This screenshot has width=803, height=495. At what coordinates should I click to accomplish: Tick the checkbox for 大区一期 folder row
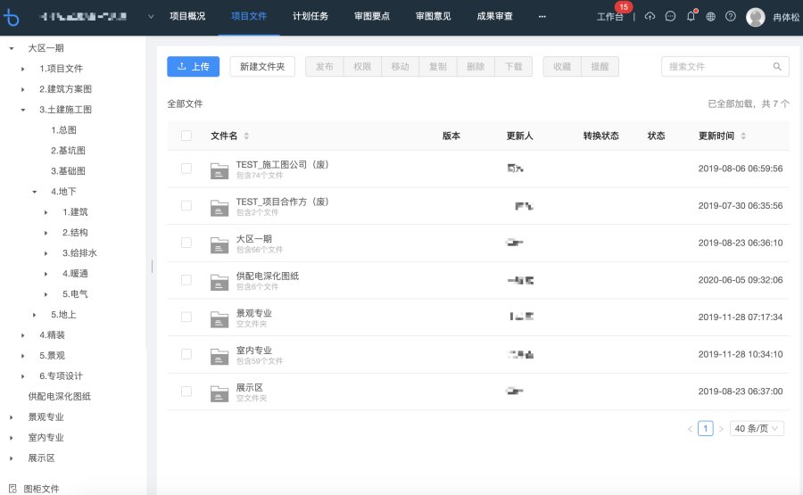(x=186, y=243)
